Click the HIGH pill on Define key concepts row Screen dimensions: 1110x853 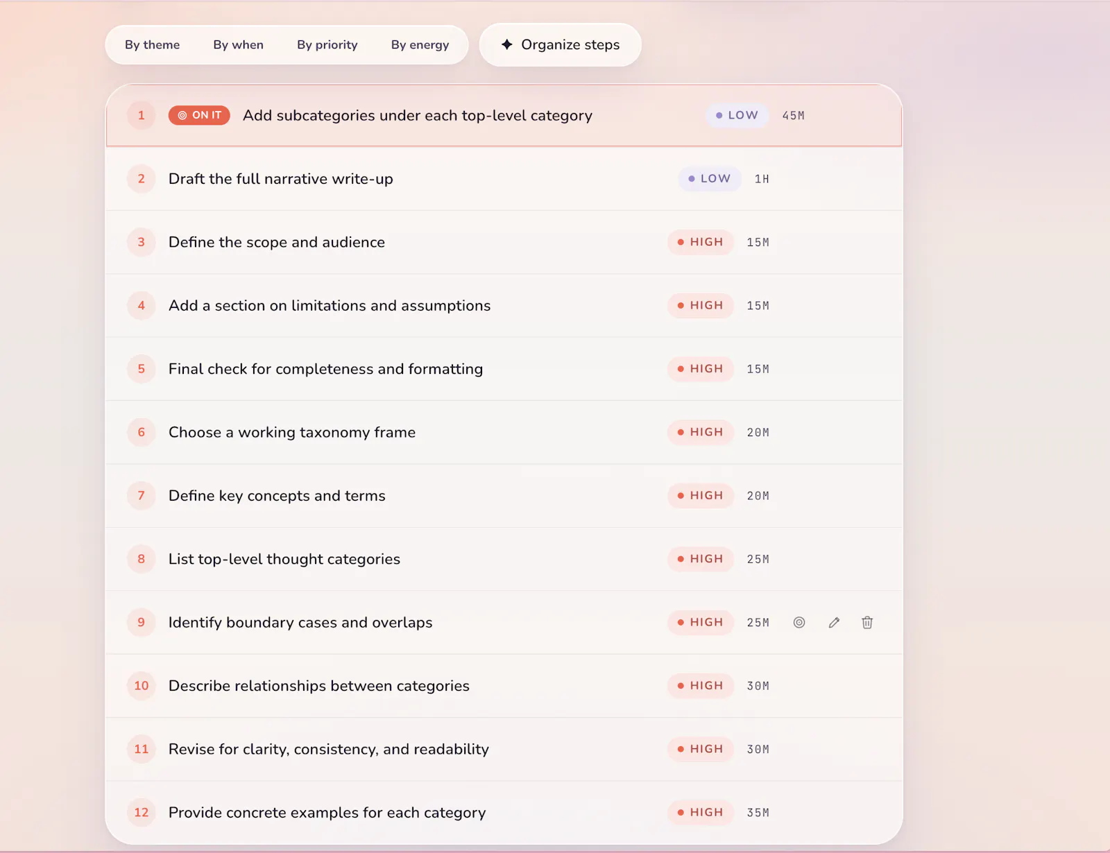pos(701,496)
